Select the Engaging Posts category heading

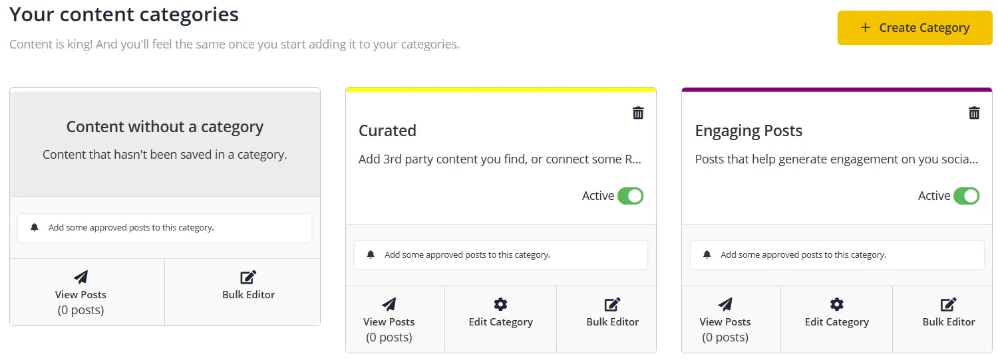[x=748, y=131]
